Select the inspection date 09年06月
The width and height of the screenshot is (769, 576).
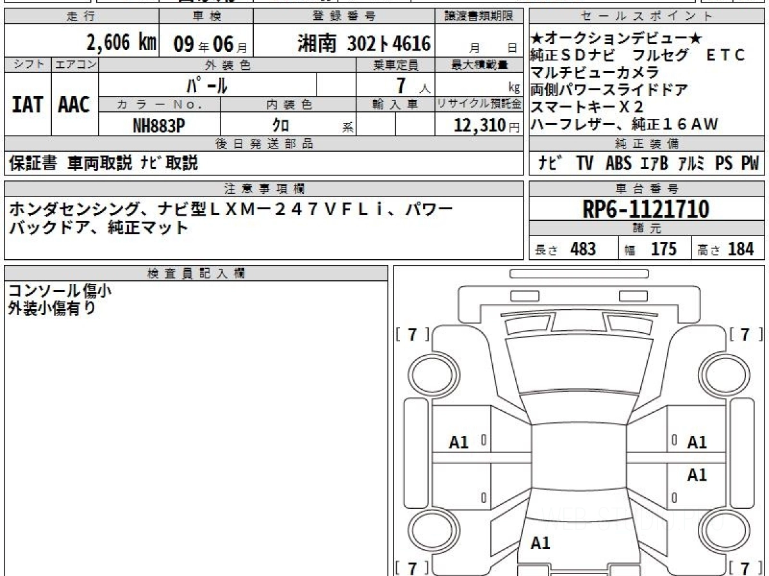(210, 44)
